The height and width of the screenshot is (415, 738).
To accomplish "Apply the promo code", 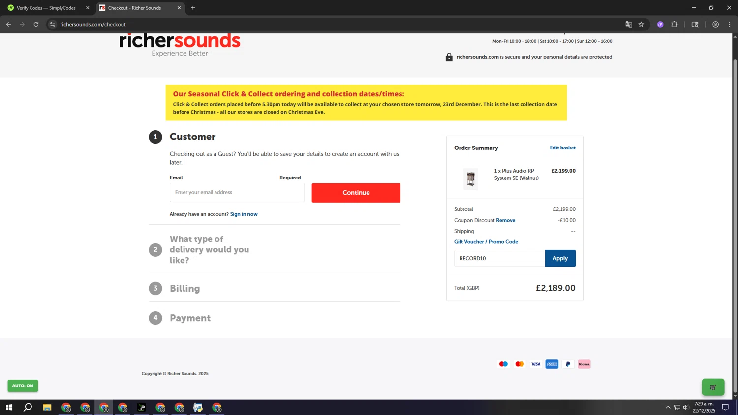I will click(560, 258).
